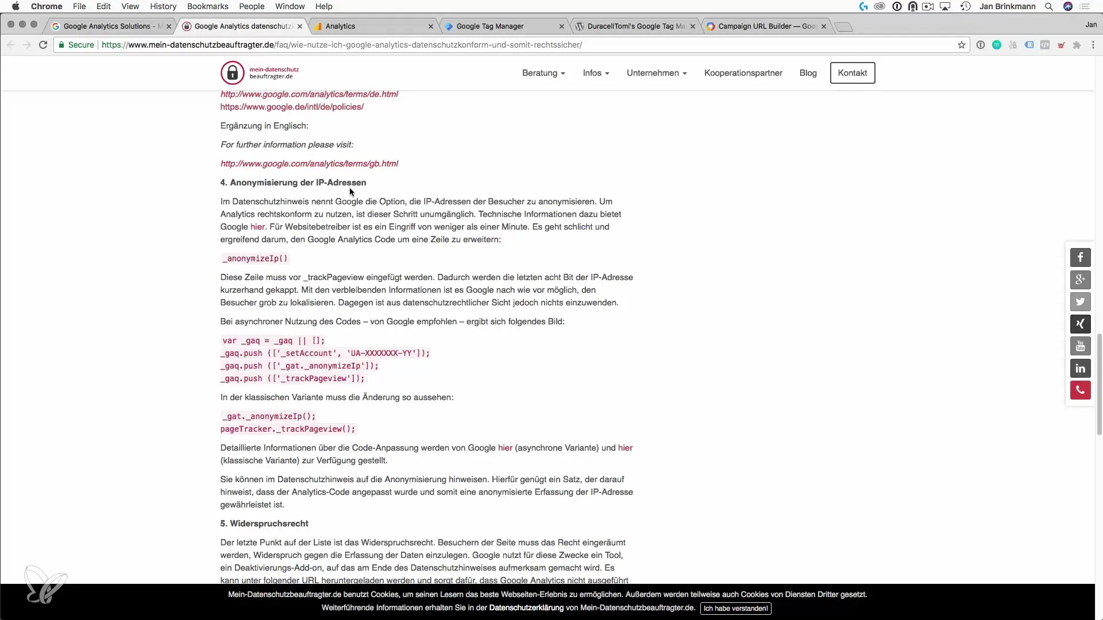Click the Kontakt button
Screen dimensions: 1103x620
tap(852, 73)
